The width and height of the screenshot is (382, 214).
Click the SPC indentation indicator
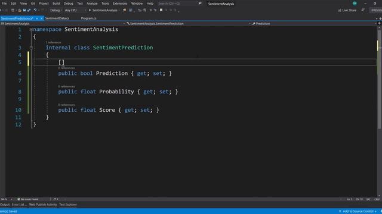click(368, 199)
